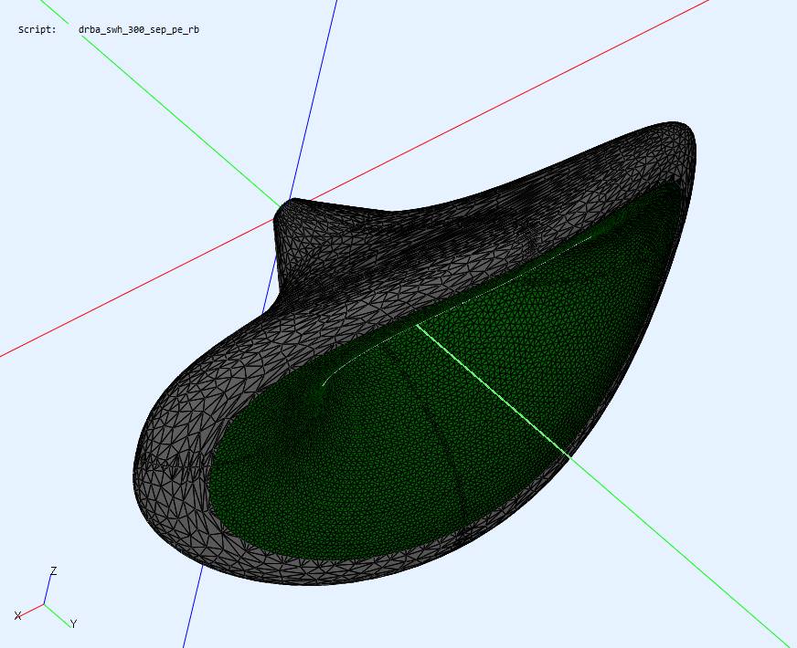The width and height of the screenshot is (797, 648).
Task: Click the Z label on the axis triad
Action: (x=53, y=570)
